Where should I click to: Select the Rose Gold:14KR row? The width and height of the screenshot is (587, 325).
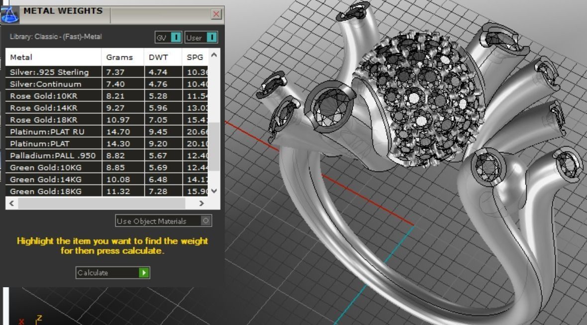click(x=106, y=108)
